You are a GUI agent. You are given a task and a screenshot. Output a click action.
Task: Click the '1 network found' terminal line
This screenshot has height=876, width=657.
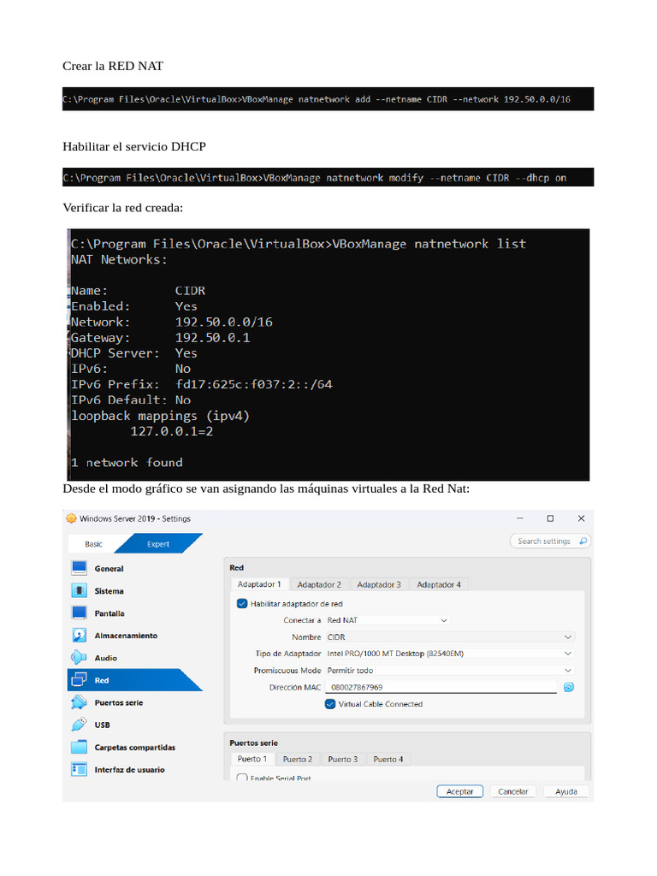click(x=127, y=463)
